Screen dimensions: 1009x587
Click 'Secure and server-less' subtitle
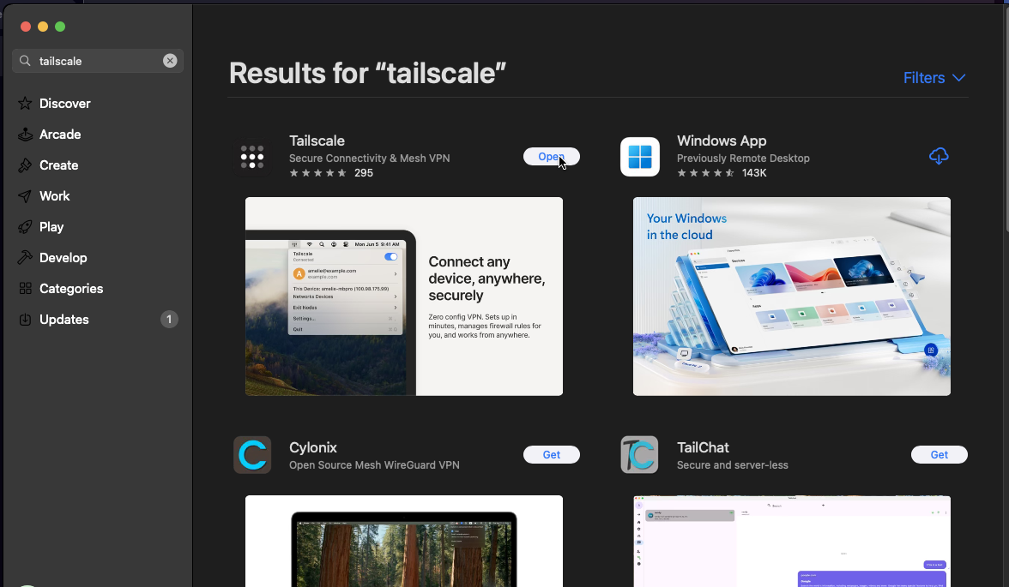click(x=733, y=464)
